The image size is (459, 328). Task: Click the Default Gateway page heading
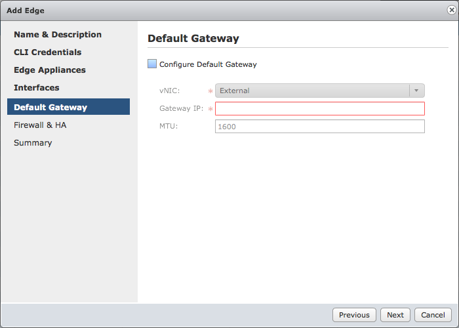point(193,38)
